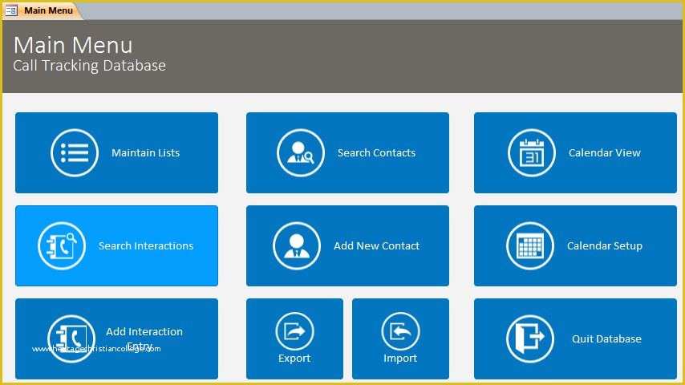This screenshot has width=685, height=385.
Task: Click the form icon beside Main Menu tab
Action: point(11,10)
